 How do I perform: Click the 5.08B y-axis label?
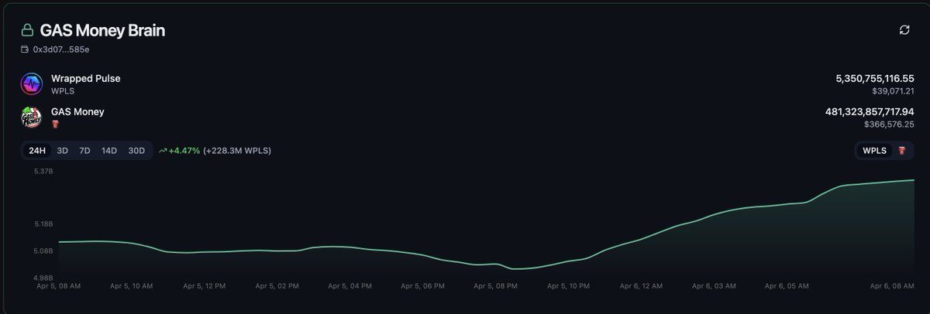(x=43, y=251)
